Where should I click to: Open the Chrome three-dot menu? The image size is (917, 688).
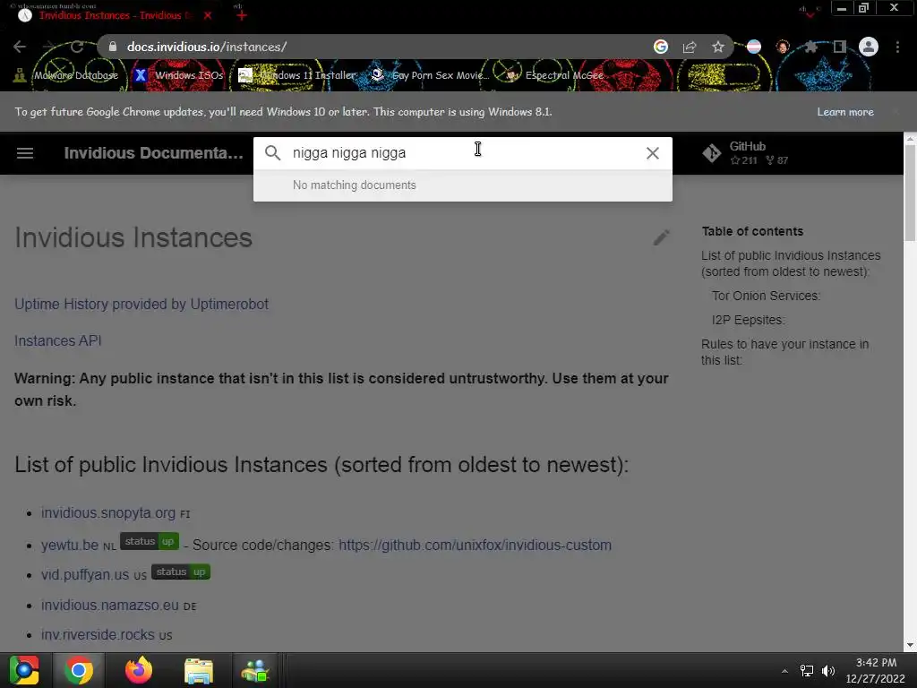click(x=897, y=47)
